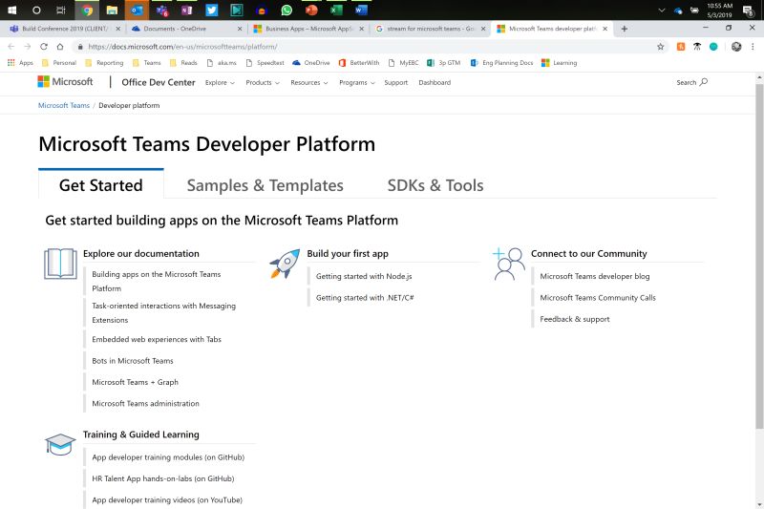Open Embedded web experiences with Tabs
The image size is (764, 509).
tap(157, 340)
